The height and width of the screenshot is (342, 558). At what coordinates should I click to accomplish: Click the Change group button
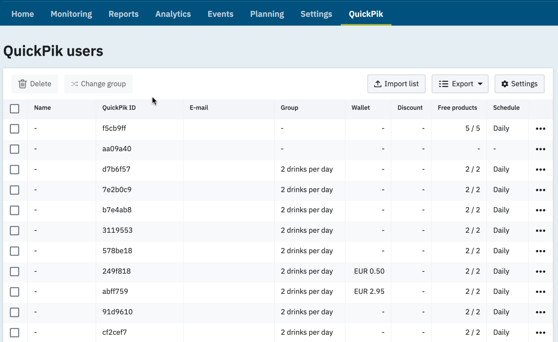pyautogui.click(x=98, y=84)
